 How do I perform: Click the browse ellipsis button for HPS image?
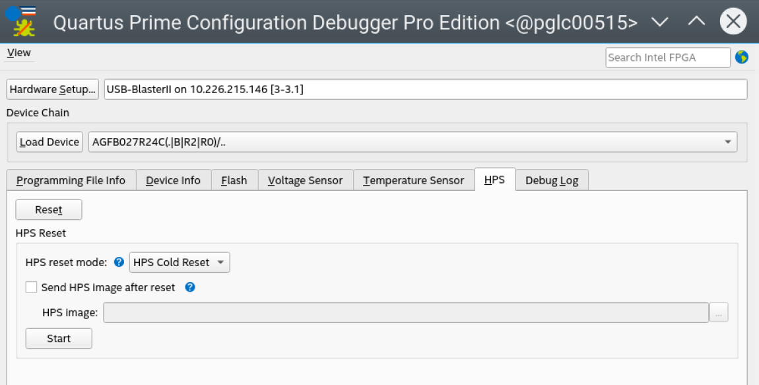click(x=719, y=313)
